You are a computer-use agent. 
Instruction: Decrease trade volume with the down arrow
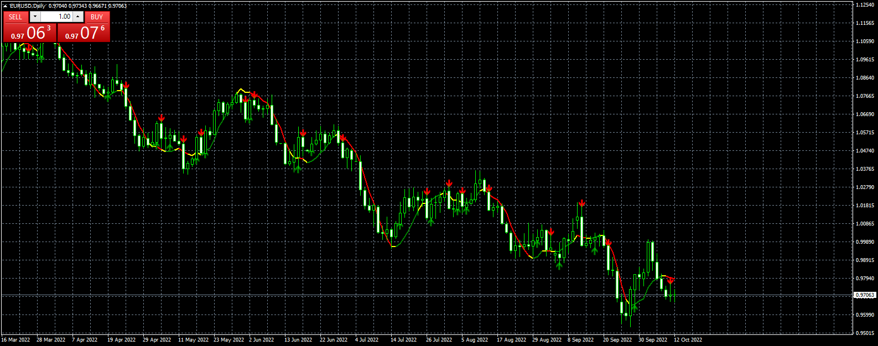click(35, 17)
